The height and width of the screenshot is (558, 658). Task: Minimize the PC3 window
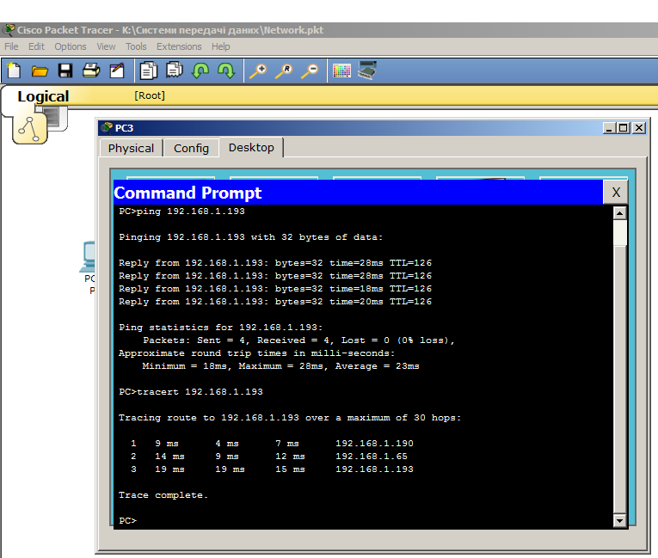click(609, 128)
